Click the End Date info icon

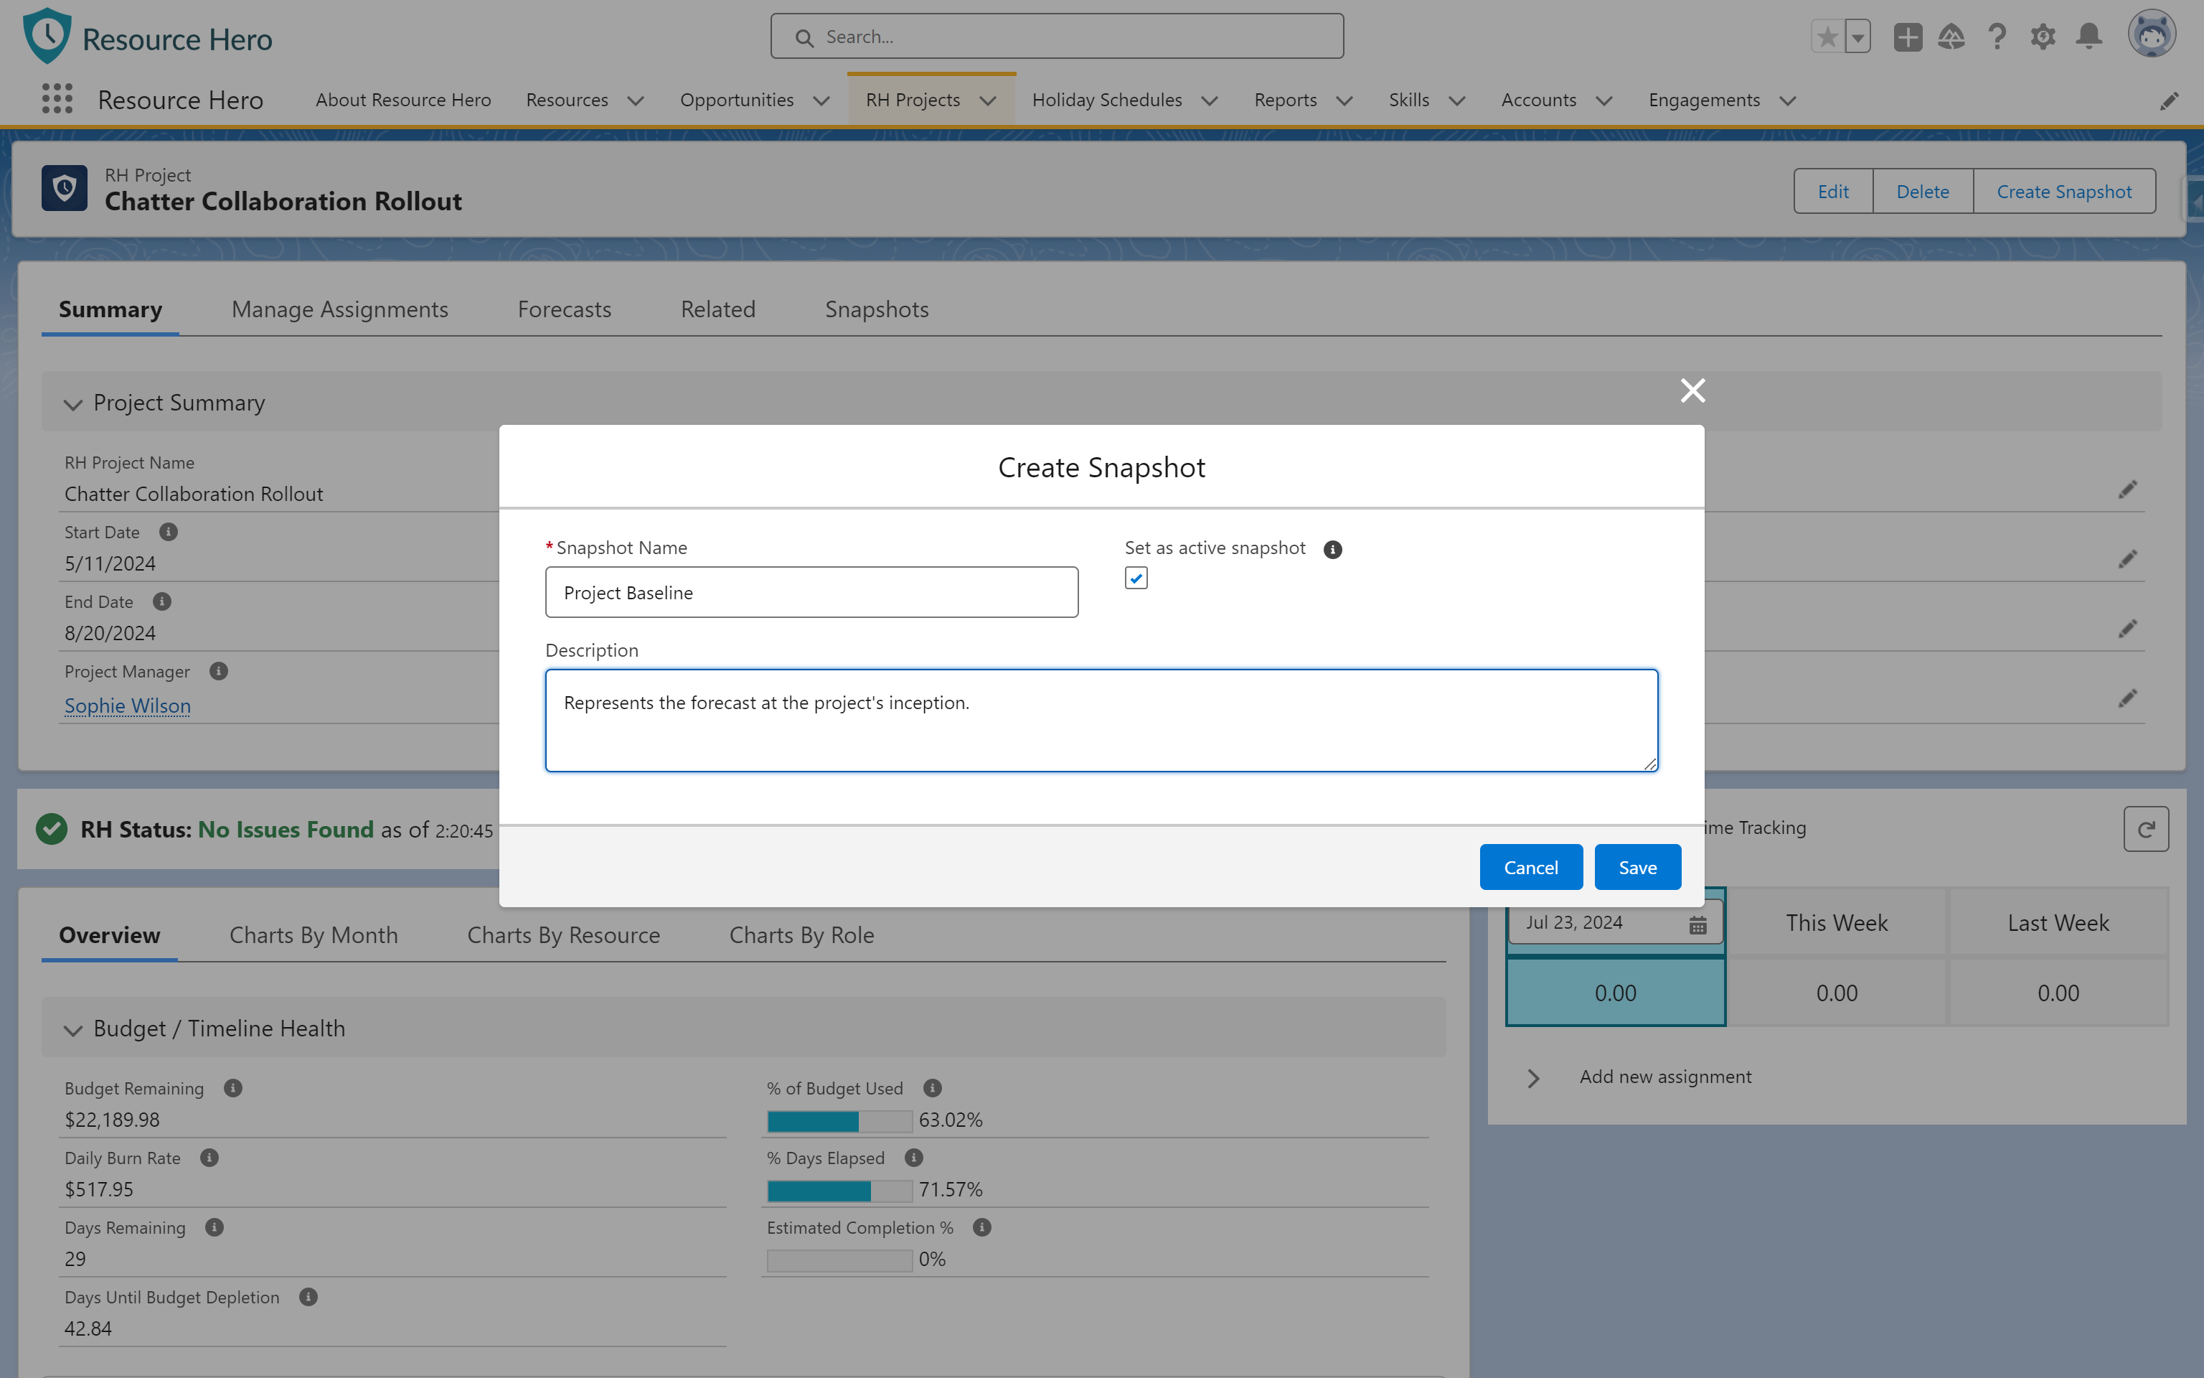(x=162, y=601)
